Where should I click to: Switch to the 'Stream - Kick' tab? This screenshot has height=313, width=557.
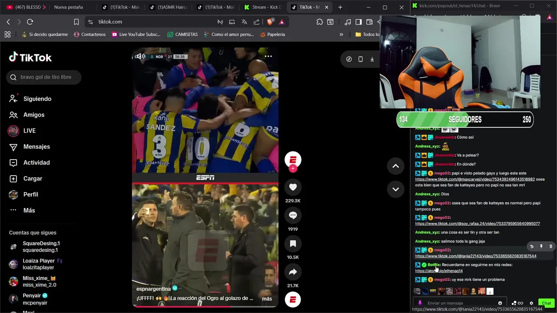tap(263, 7)
